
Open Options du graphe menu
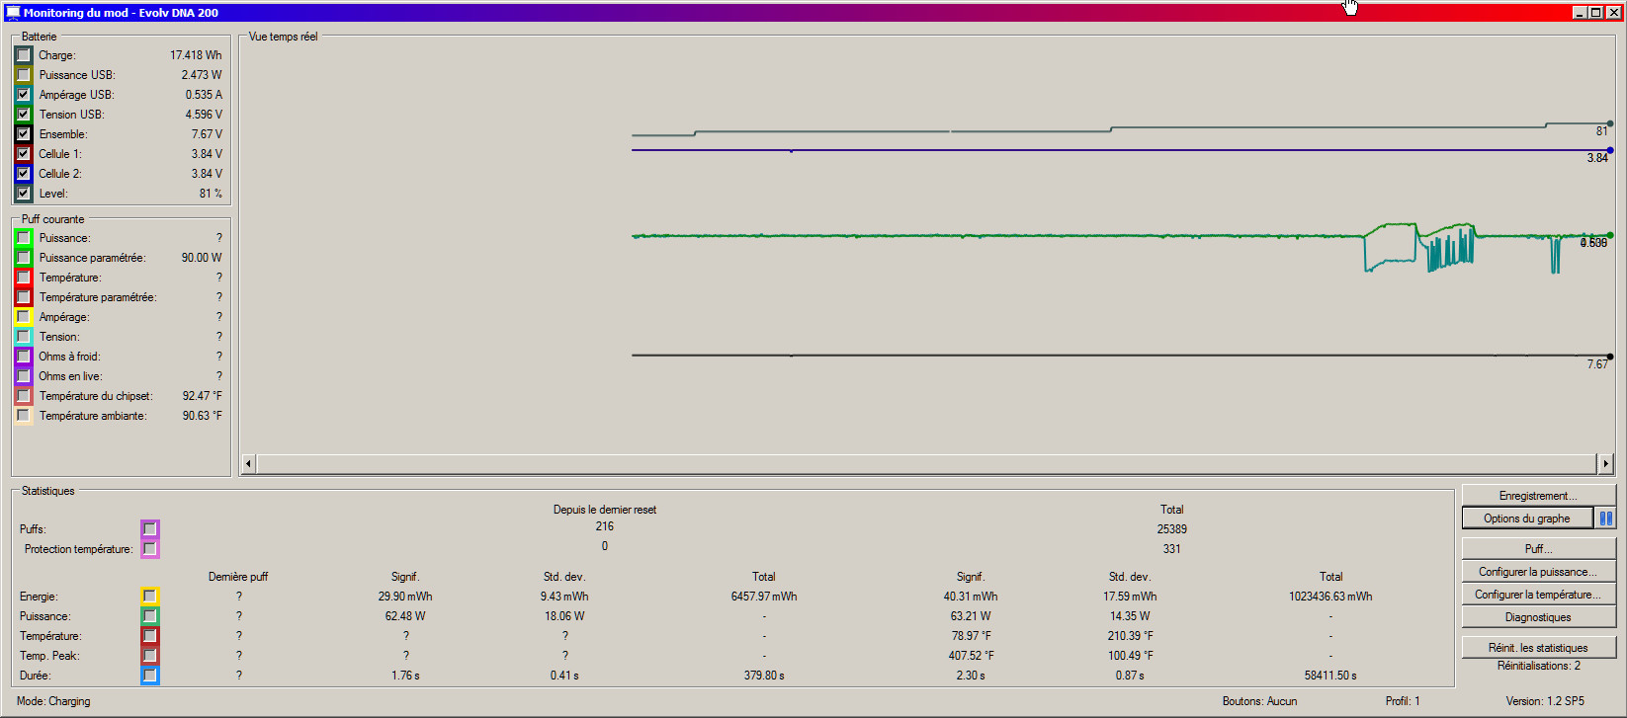pos(1526,519)
